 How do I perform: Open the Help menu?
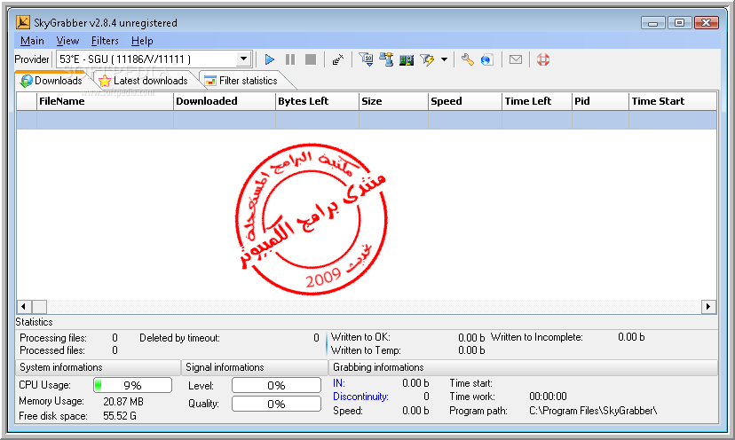point(142,41)
